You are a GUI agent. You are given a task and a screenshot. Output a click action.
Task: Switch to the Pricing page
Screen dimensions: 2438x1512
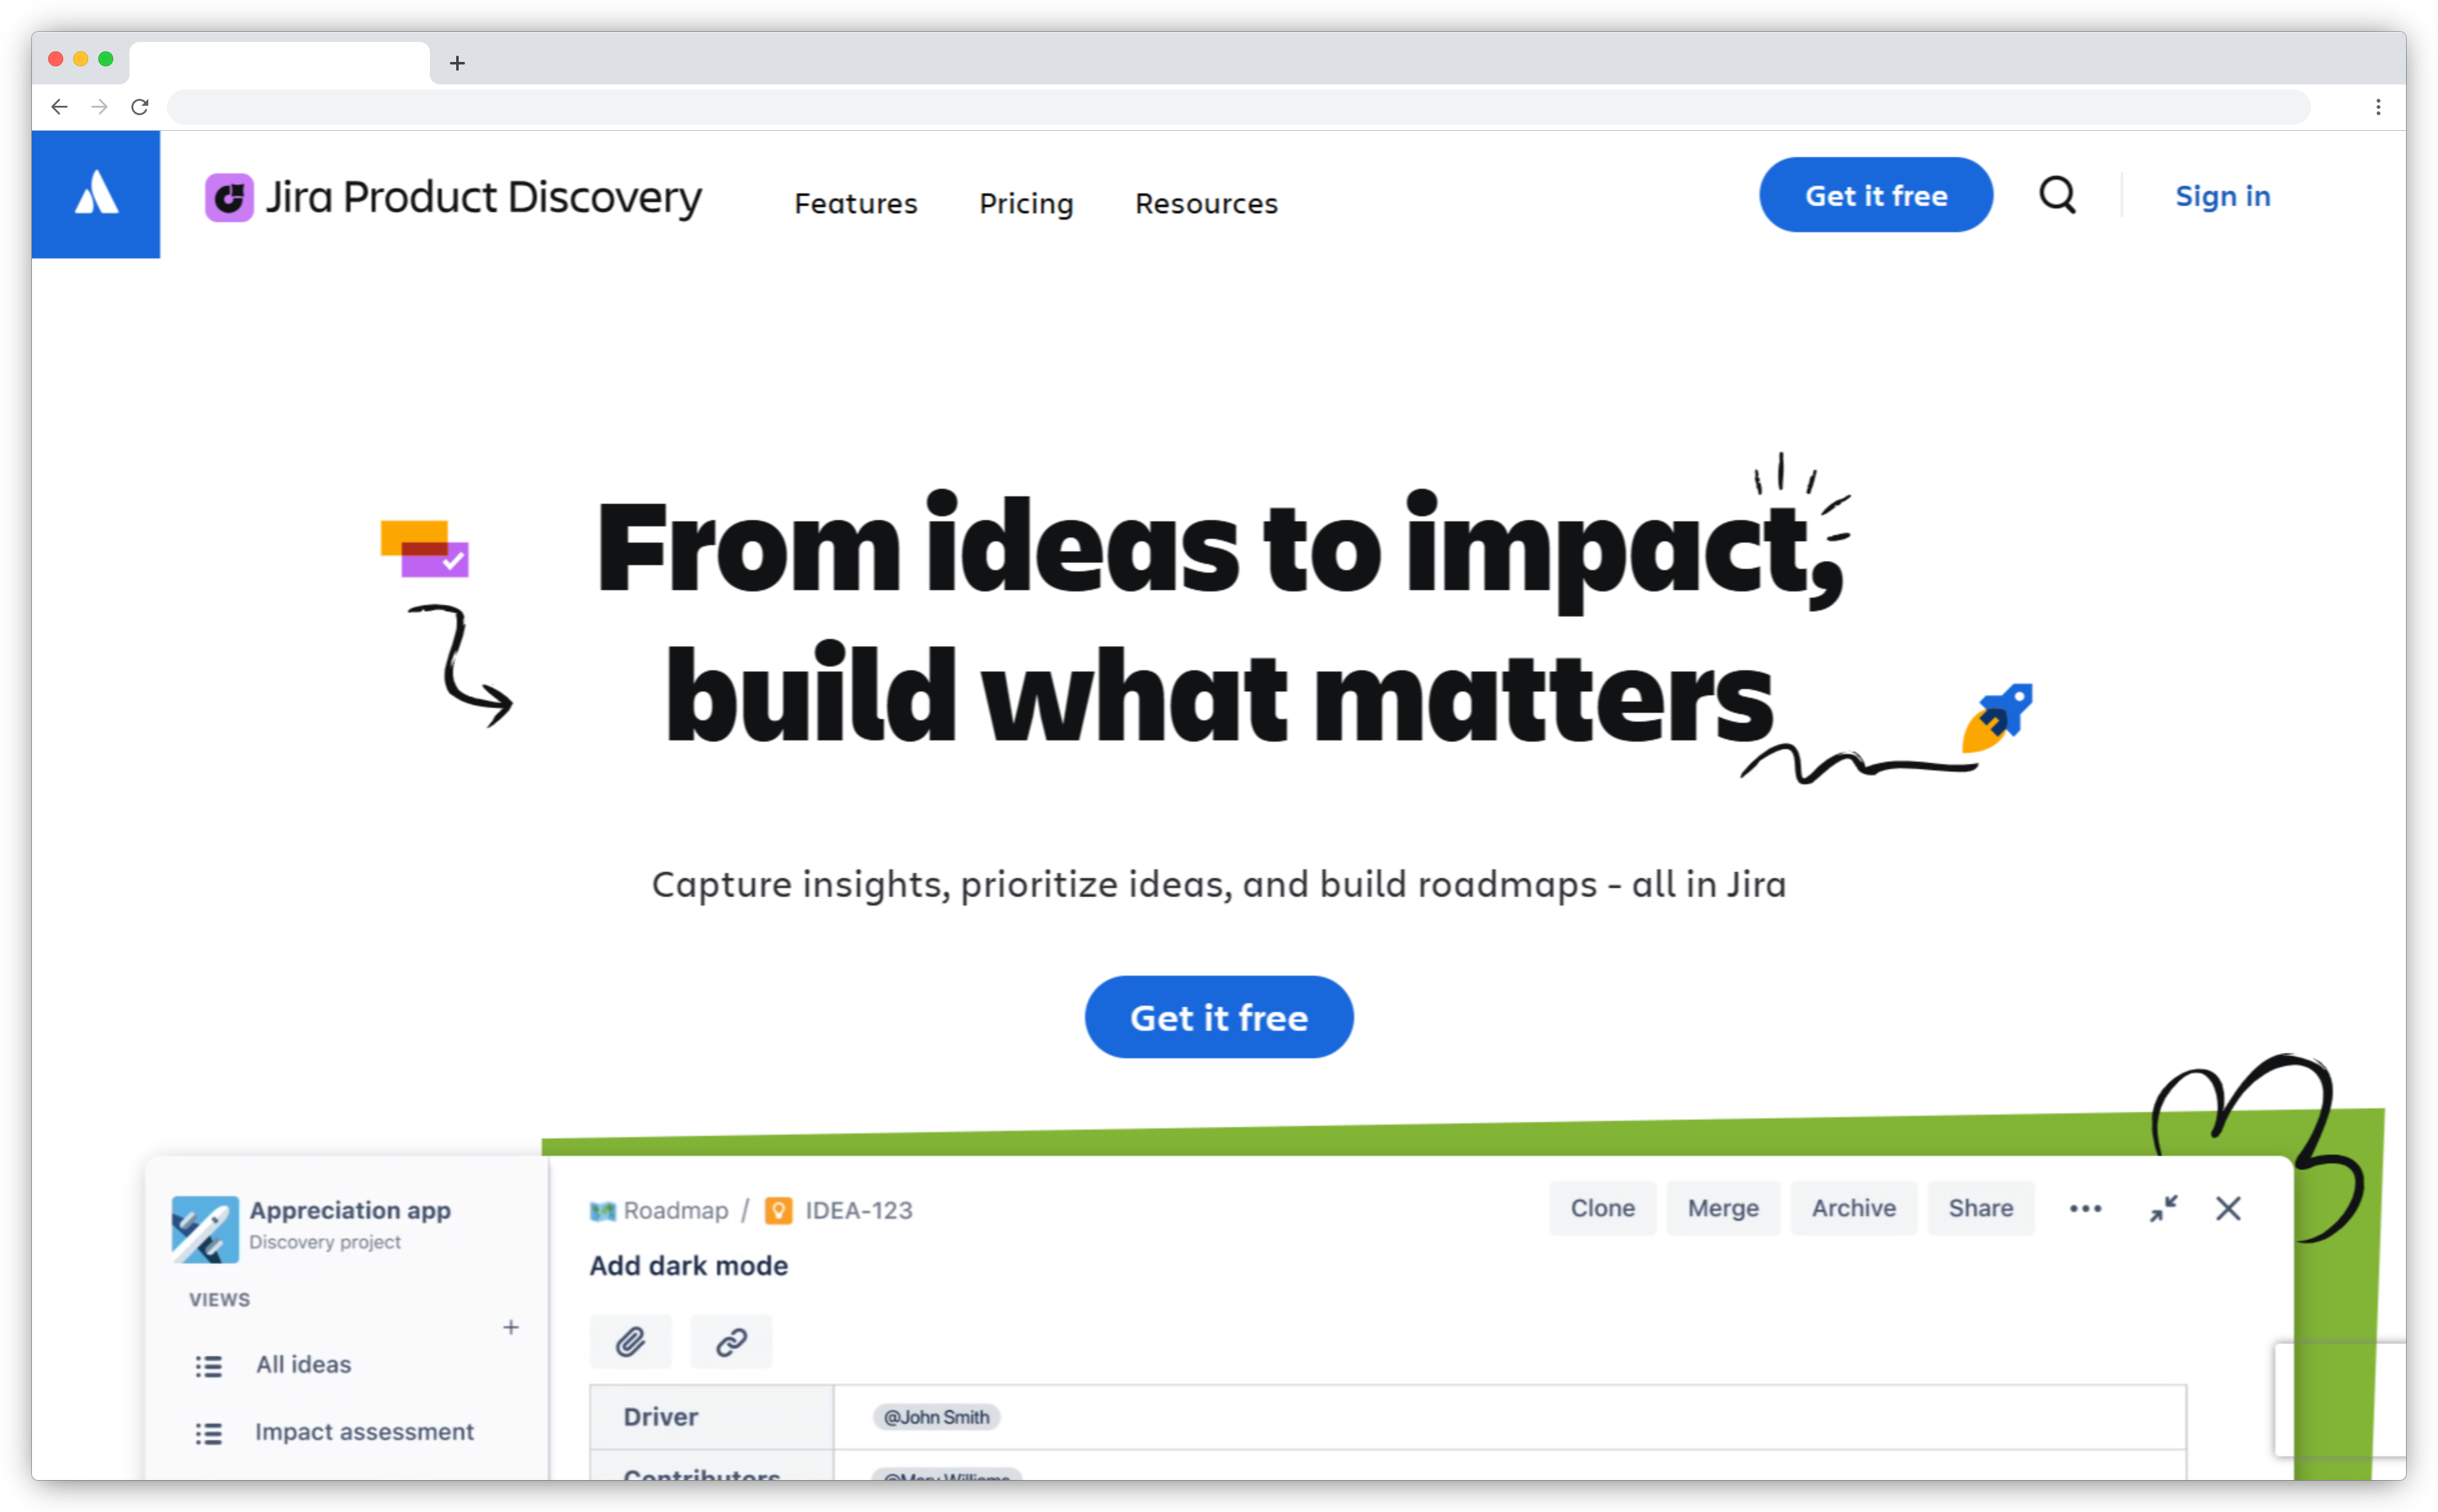[1026, 203]
